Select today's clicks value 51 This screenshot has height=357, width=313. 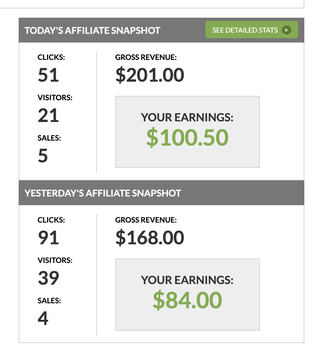48,75
